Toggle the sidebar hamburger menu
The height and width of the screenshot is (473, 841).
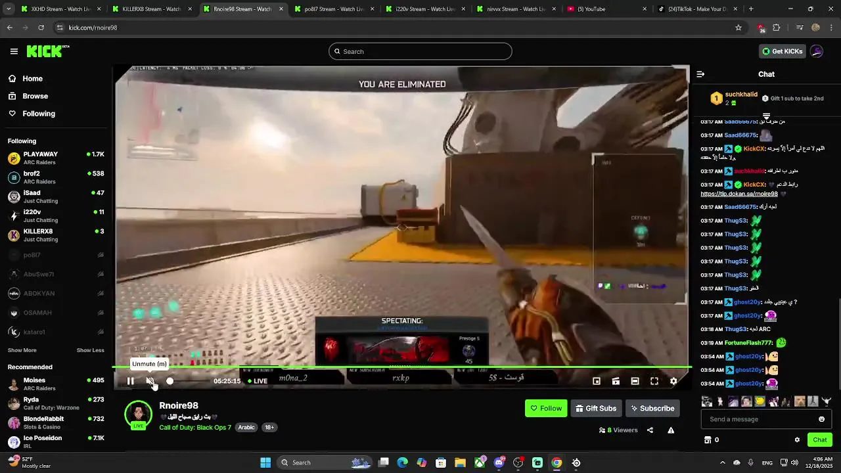tap(14, 51)
